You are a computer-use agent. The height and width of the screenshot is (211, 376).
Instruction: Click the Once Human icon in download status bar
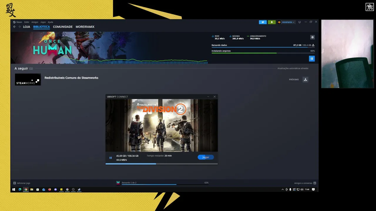(118, 183)
